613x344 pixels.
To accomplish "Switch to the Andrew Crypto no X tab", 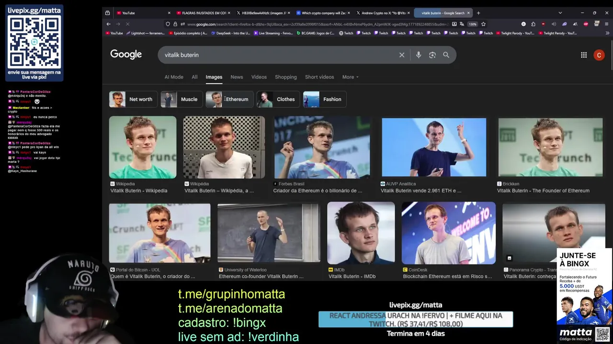I will click(383, 13).
